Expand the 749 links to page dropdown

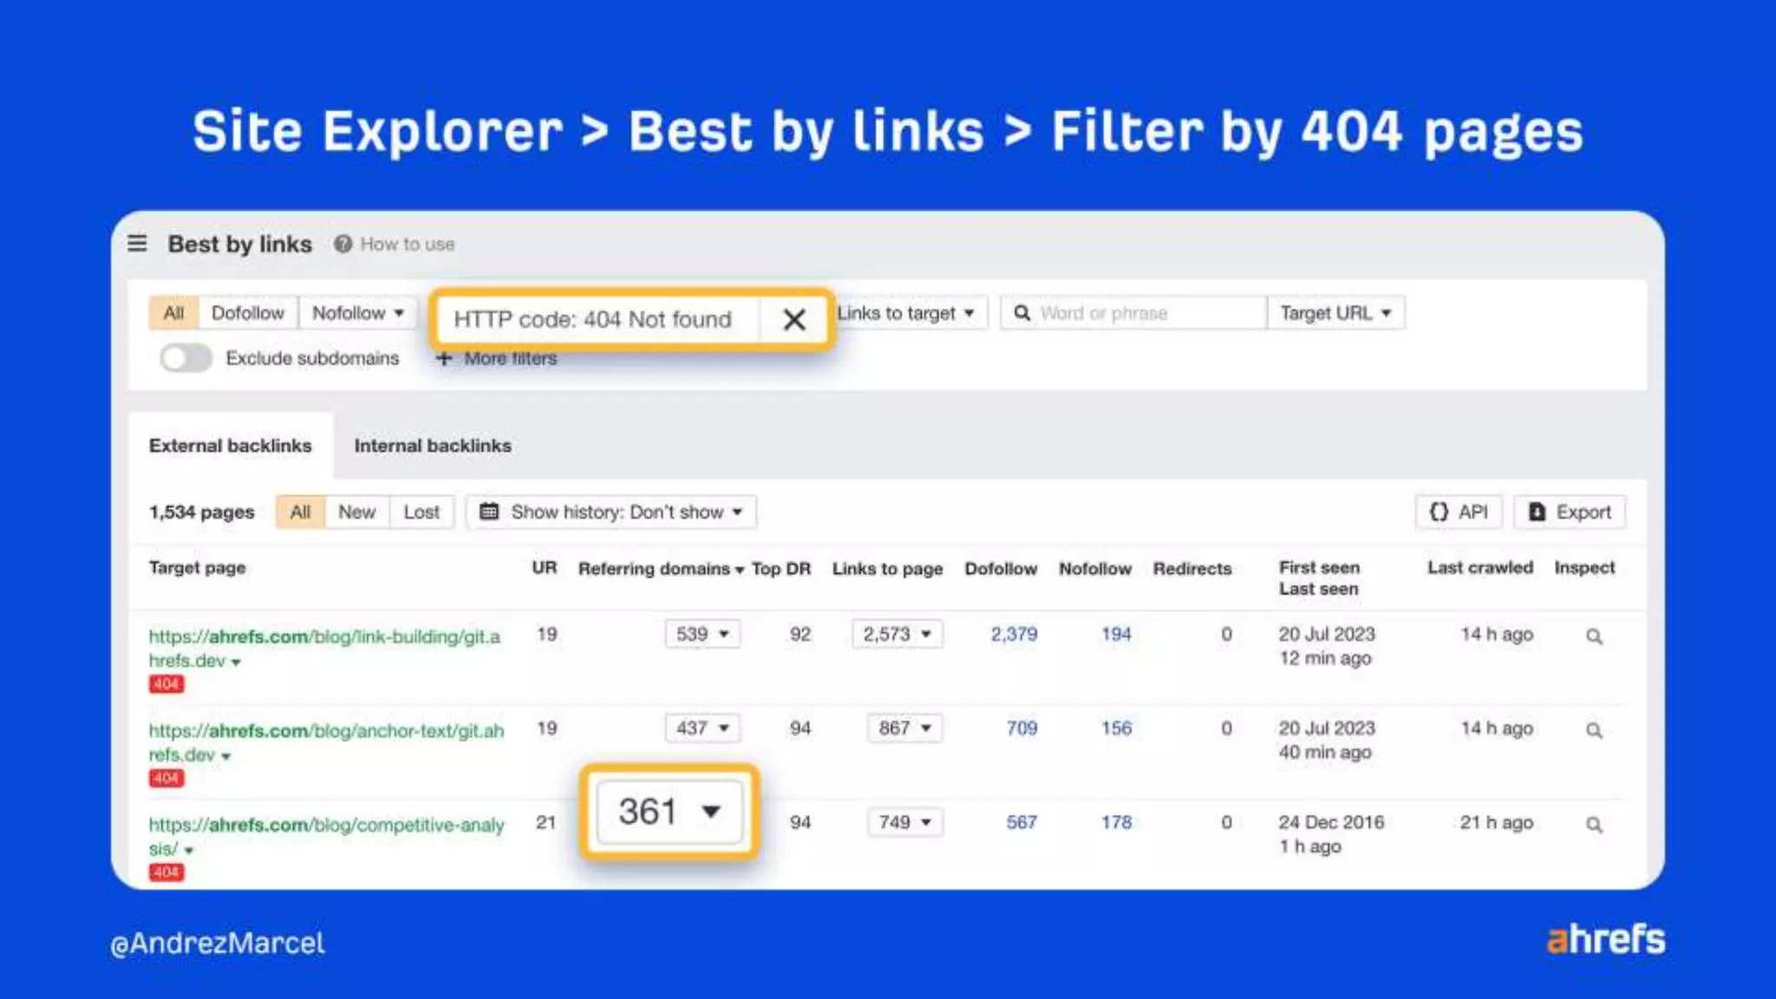pos(904,822)
